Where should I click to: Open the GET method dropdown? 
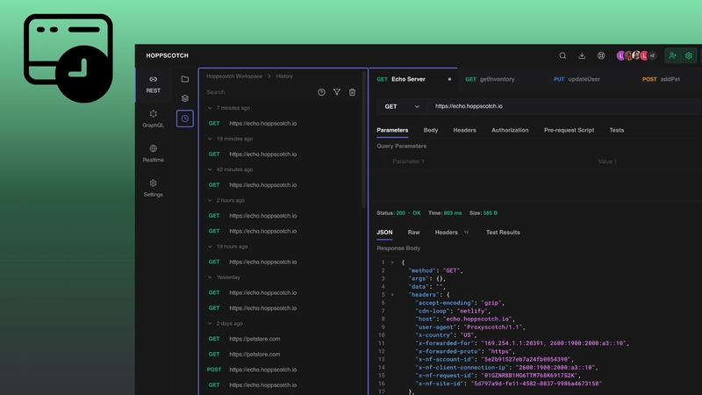tap(402, 106)
